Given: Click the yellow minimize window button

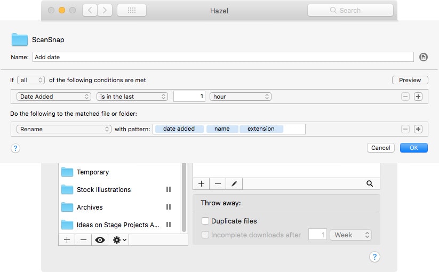Looking at the screenshot, I should pyautogui.click(x=62, y=10).
